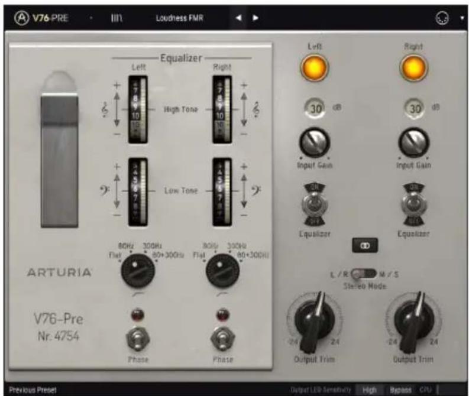Viewport: 469px width, 396px height.
Task: Click the Stereo Mode label
Action: tap(364, 286)
